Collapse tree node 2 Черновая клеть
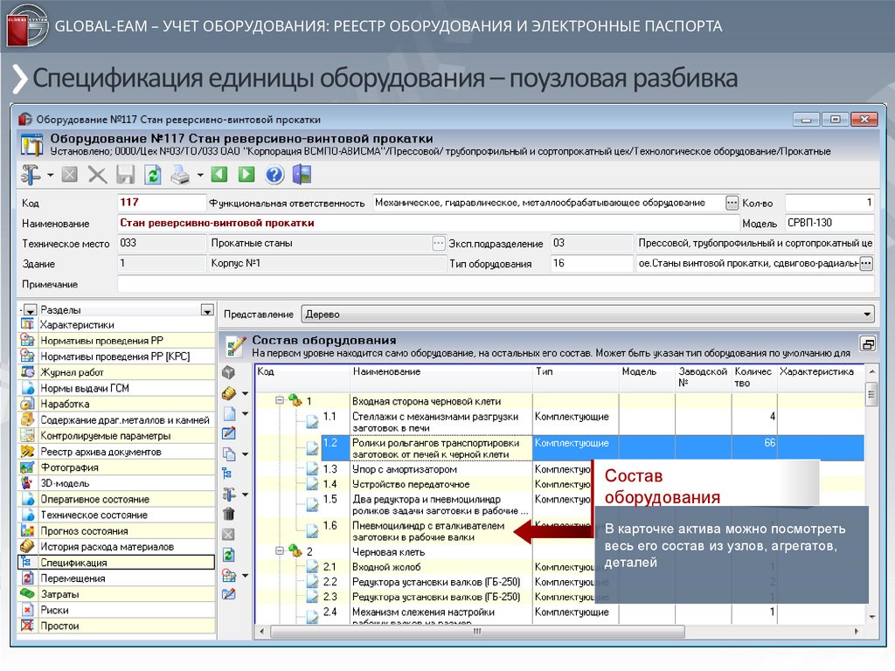The width and height of the screenshot is (895, 671). click(281, 552)
